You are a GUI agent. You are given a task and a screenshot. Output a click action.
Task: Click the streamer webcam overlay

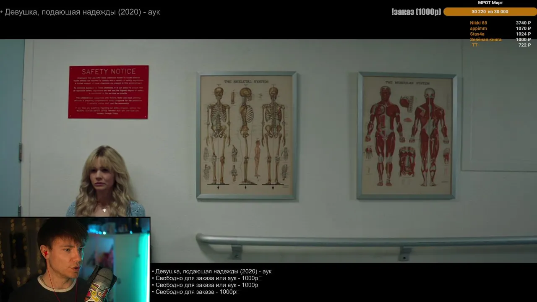coord(75,259)
